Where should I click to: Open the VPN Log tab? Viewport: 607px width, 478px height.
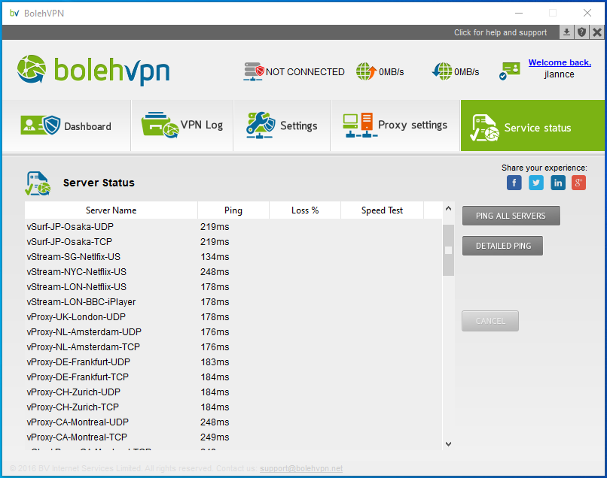182,126
